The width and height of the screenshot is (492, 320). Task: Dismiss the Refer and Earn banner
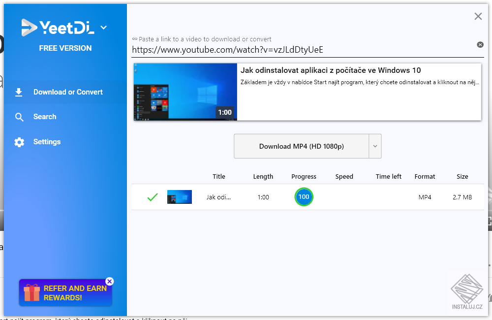click(x=110, y=282)
